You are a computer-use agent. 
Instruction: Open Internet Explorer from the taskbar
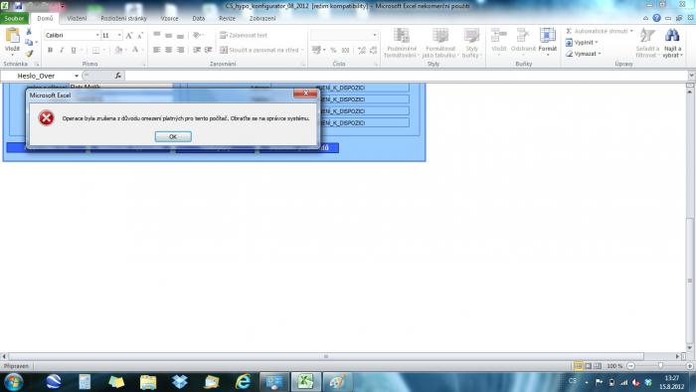(243, 381)
